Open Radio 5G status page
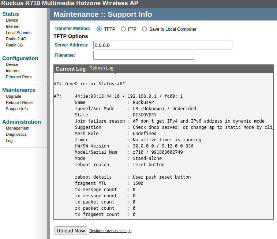Viewport: 277px width, 239px height. pyautogui.click(x=14, y=45)
